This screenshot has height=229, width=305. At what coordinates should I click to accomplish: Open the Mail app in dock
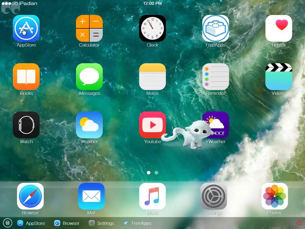pos(91,196)
